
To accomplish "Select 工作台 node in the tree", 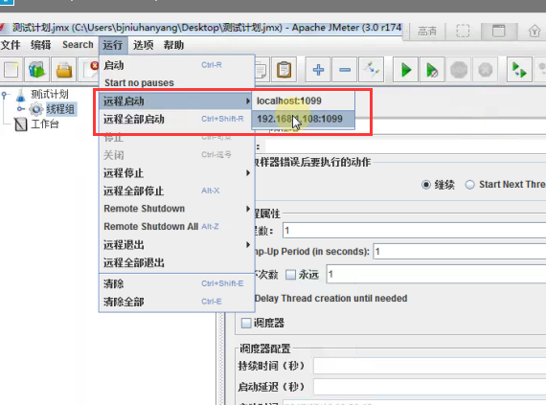I will coord(45,124).
